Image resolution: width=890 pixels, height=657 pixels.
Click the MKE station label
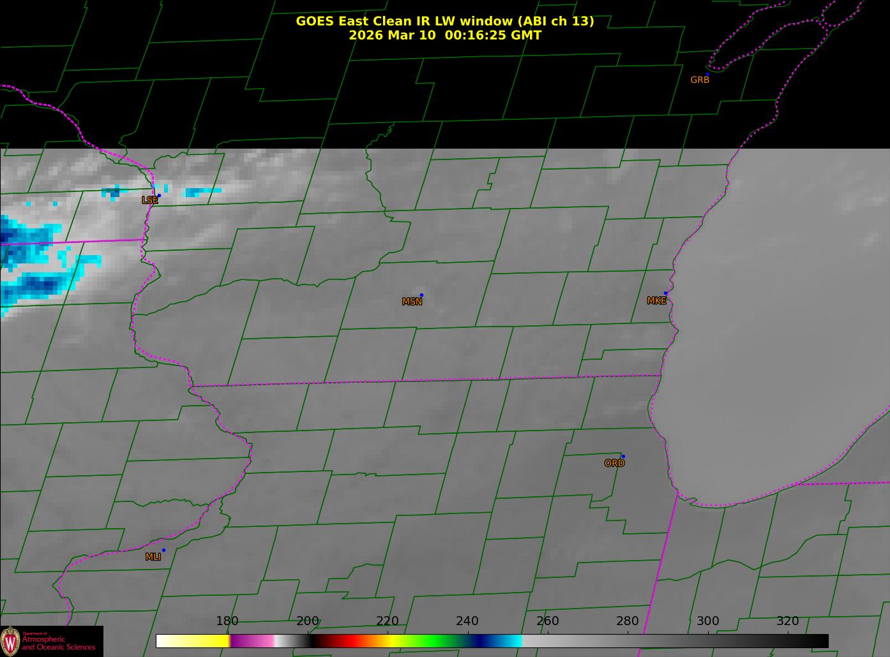[656, 301]
